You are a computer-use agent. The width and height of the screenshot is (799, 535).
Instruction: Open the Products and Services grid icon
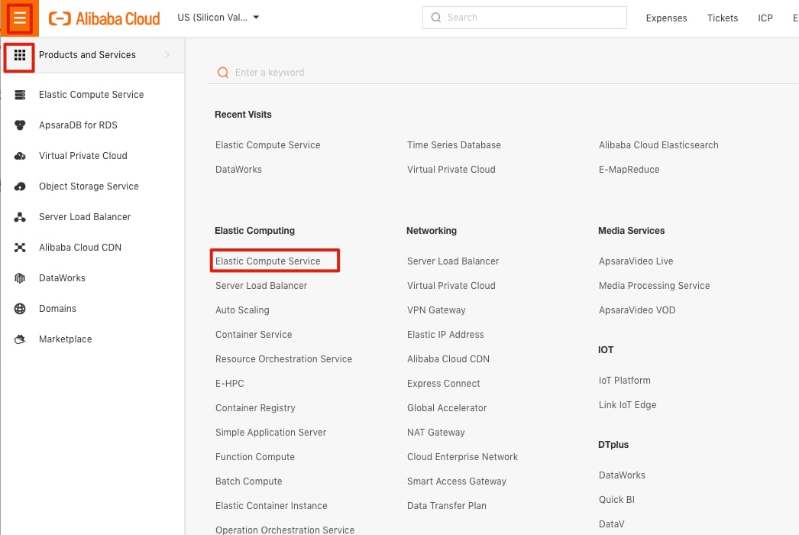point(19,55)
